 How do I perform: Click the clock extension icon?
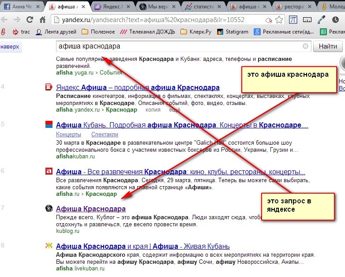click(335, 20)
